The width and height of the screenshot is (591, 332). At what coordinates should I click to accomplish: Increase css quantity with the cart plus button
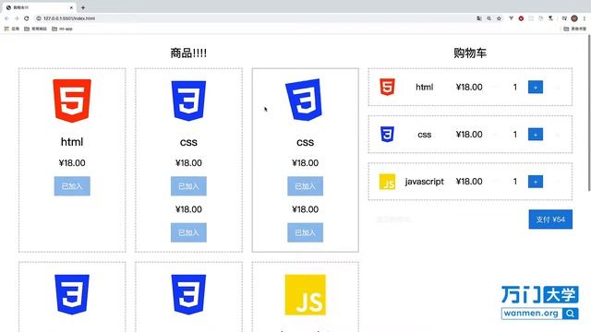click(x=536, y=135)
